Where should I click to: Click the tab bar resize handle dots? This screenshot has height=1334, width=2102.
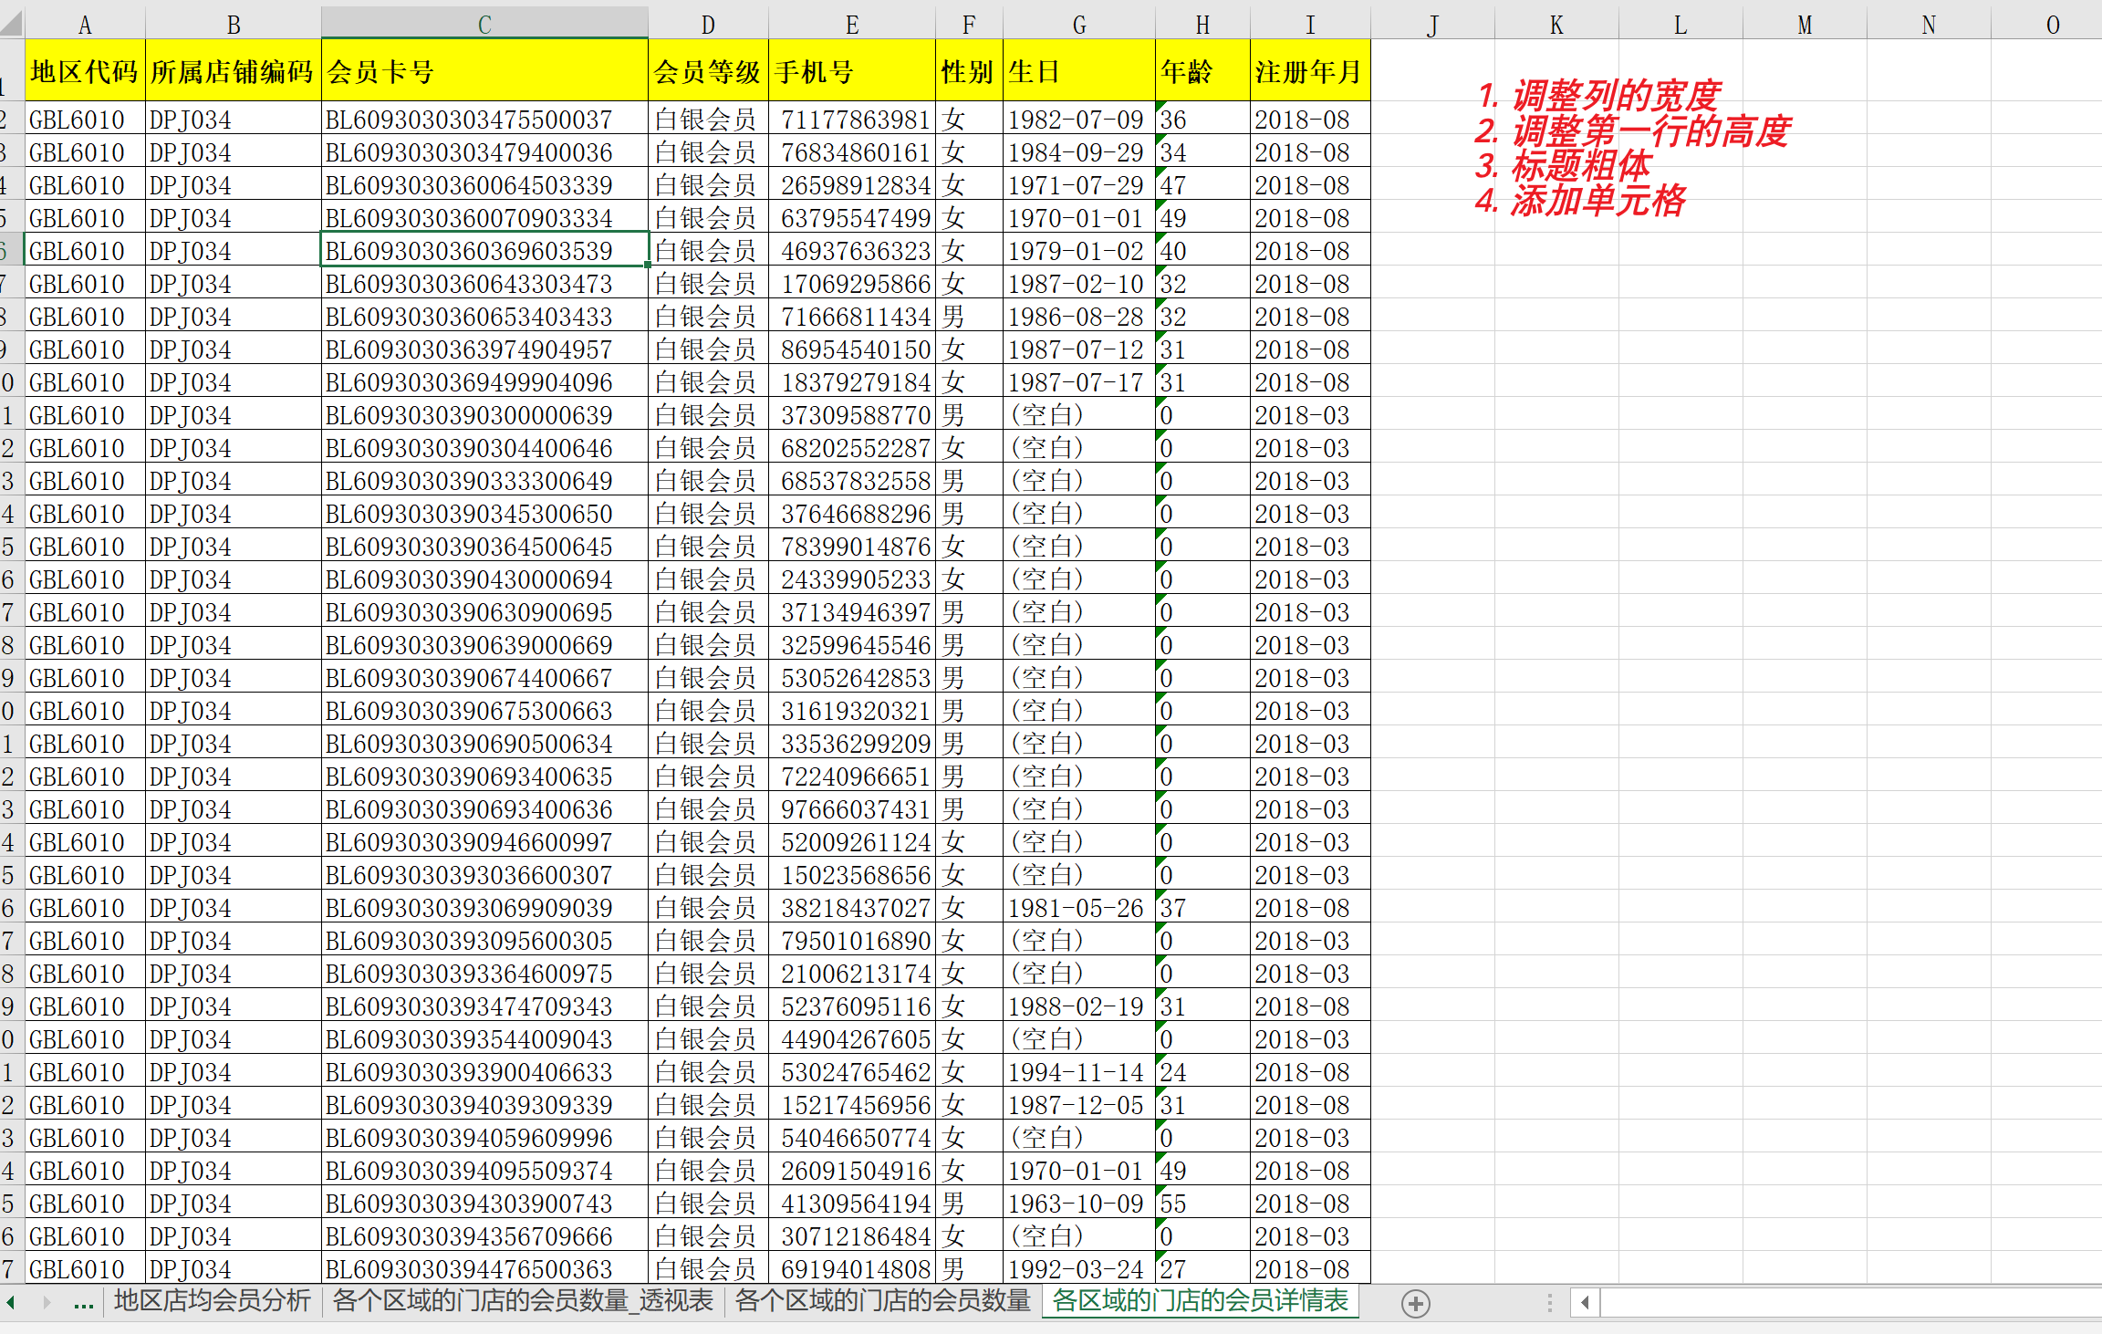(x=1549, y=1303)
